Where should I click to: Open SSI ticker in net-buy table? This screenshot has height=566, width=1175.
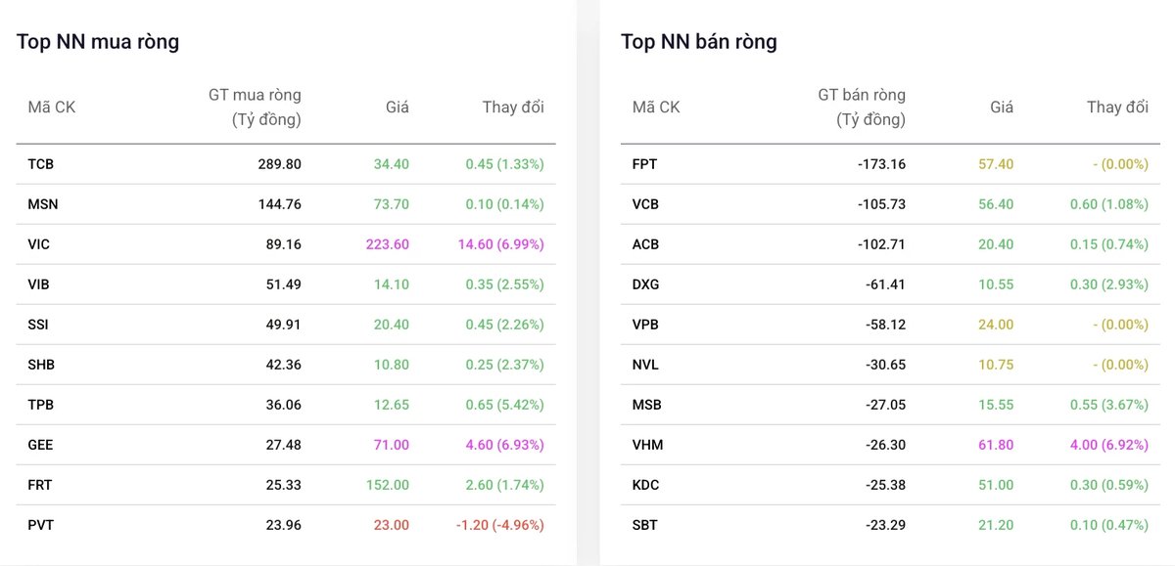[x=38, y=325]
